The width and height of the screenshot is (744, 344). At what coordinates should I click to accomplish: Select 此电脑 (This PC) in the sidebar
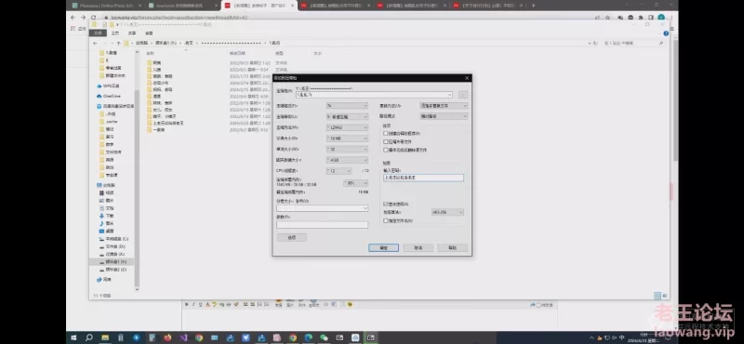pyautogui.click(x=106, y=185)
